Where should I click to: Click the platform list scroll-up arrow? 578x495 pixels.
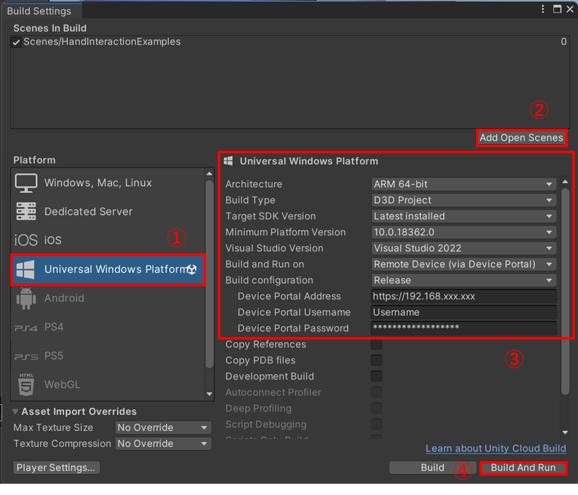[x=210, y=173]
